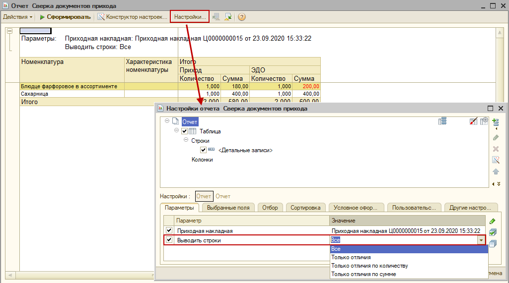Click the Настройки... toolbar button

[190, 17]
